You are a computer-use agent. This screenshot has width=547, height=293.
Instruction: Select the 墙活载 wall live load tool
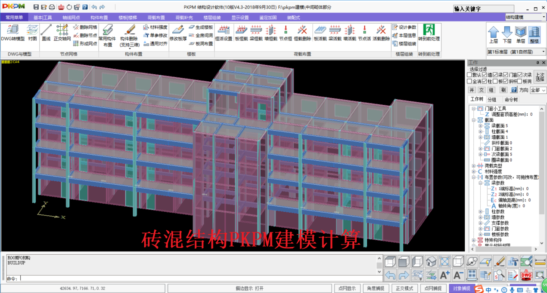tap(350, 33)
